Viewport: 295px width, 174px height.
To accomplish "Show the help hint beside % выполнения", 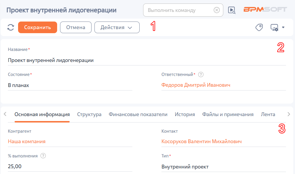I will (x=43, y=156).
